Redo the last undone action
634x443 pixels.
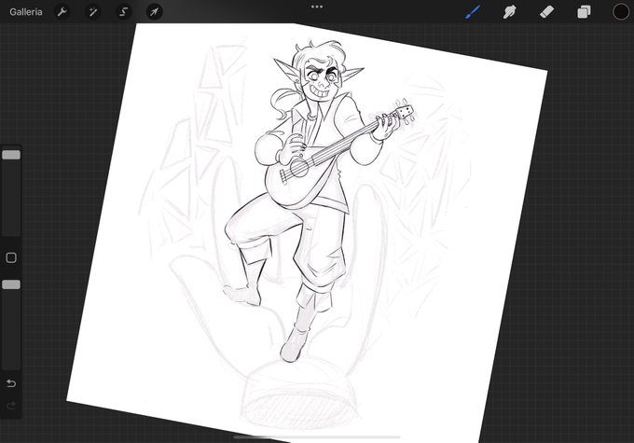tap(11, 405)
